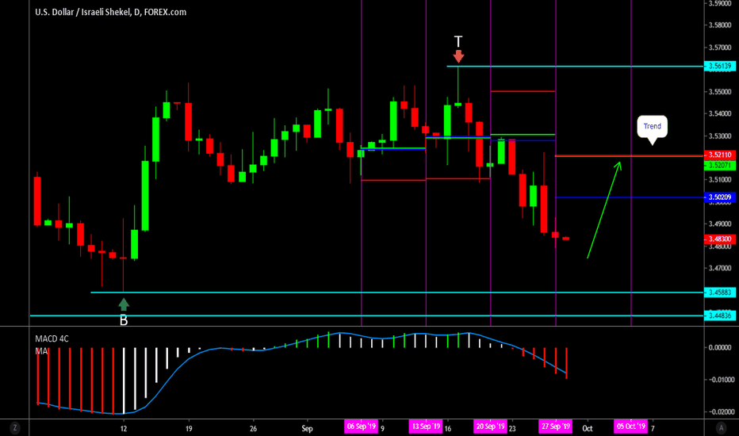The width and height of the screenshot is (739, 436).
Task: Click the 0.00000 MACD axis value
Action: pos(720,347)
